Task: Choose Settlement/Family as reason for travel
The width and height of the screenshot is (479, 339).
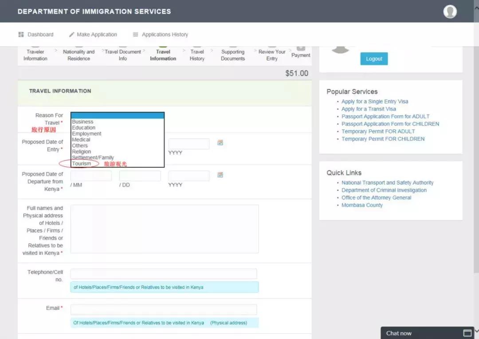Action: [118, 158]
